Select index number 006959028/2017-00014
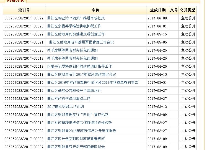 24,91
